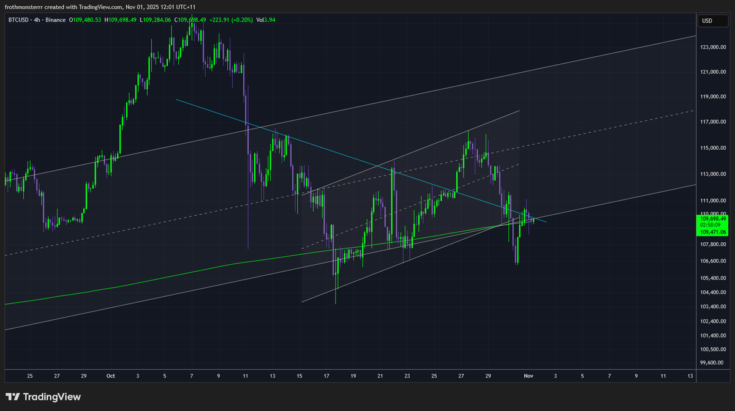Click the 23 date label on time axis

[407, 376]
